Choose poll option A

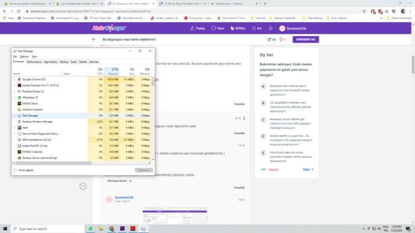click(x=263, y=86)
